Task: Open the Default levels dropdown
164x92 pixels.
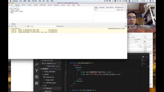Action: [60, 26]
